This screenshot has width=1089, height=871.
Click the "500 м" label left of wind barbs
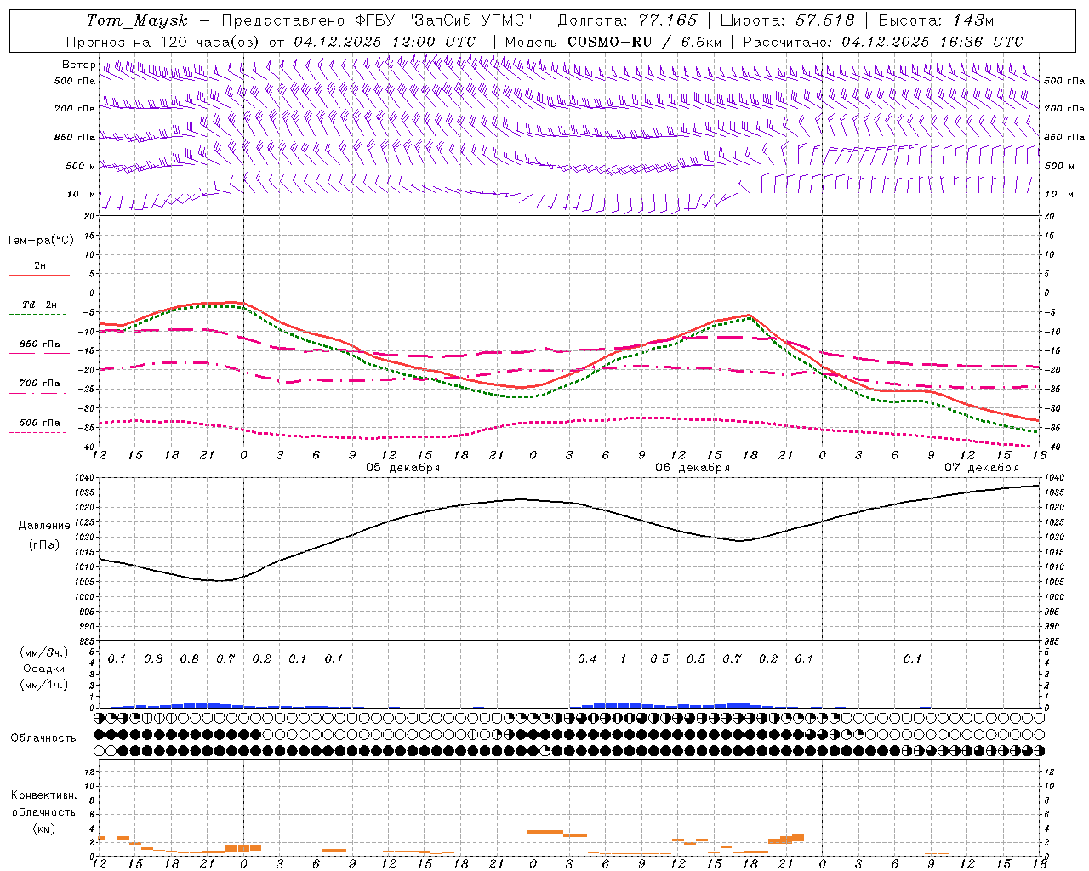point(80,166)
